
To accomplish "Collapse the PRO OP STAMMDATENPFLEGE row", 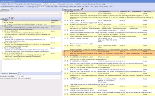I will pyautogui.click(x=3, y=53).
